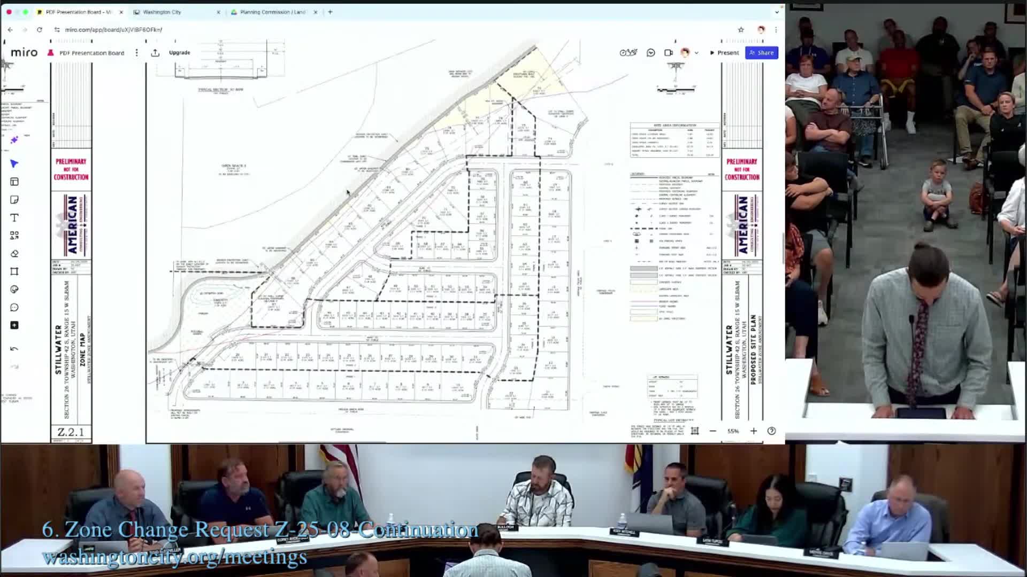Toggle fit-to-screen map icon
Screen dimensions: 1027x577
[695, 431]
